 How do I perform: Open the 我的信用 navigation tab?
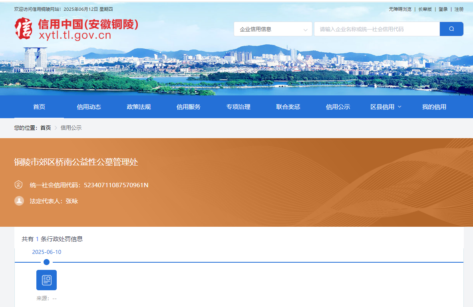(434, 107)
